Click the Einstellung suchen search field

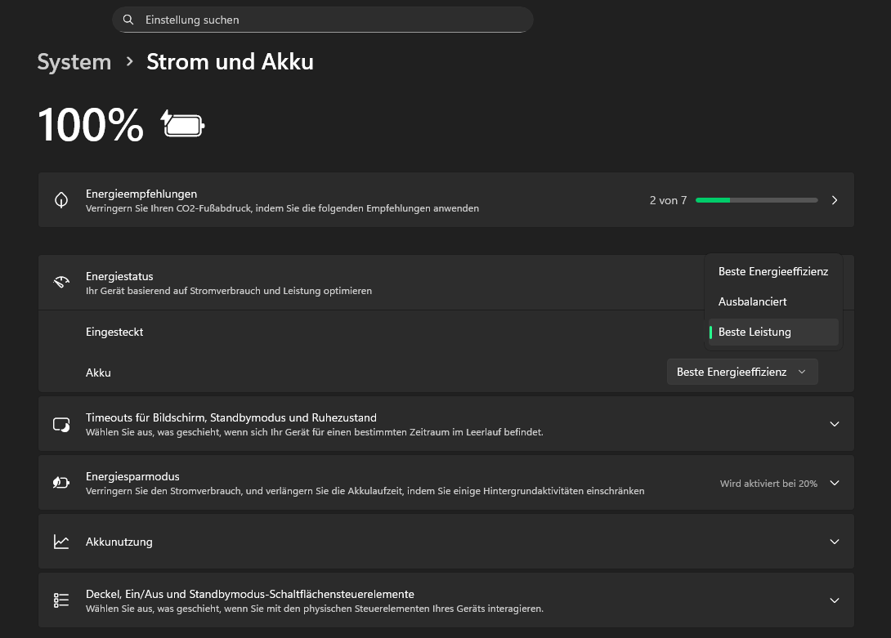[327, 20]
